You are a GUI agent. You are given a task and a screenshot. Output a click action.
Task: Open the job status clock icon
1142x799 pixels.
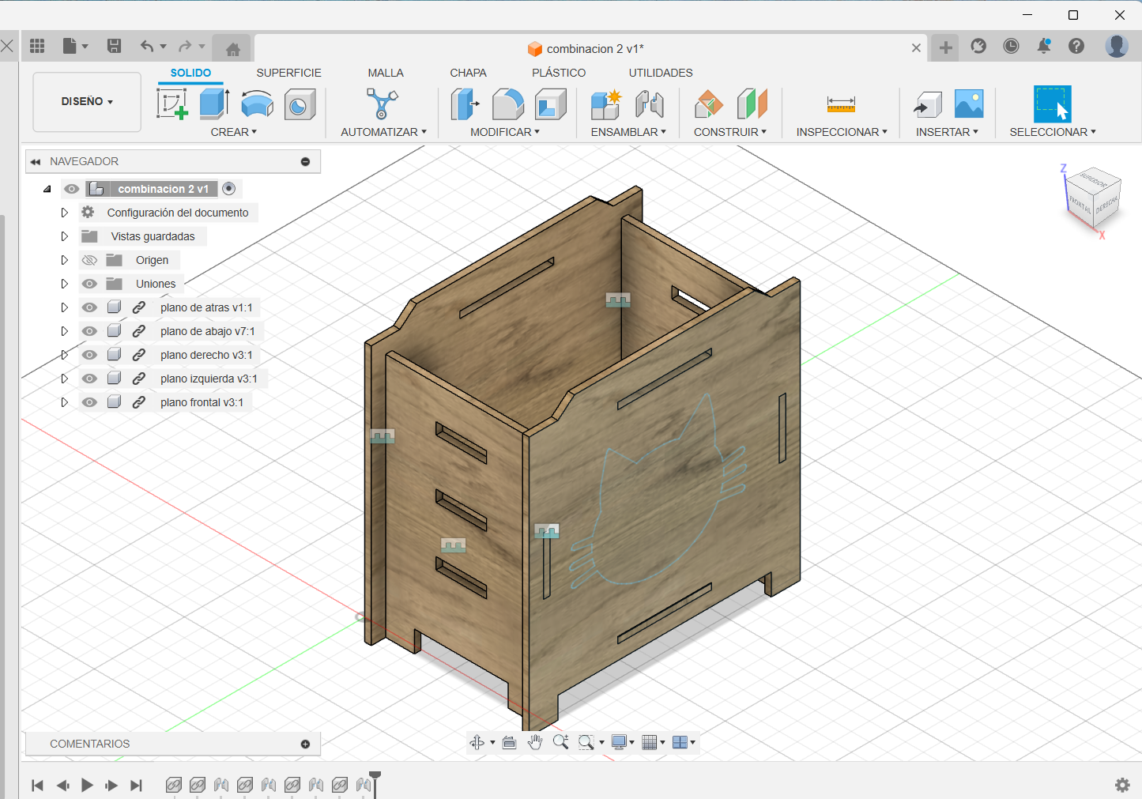coord(1011,46)
